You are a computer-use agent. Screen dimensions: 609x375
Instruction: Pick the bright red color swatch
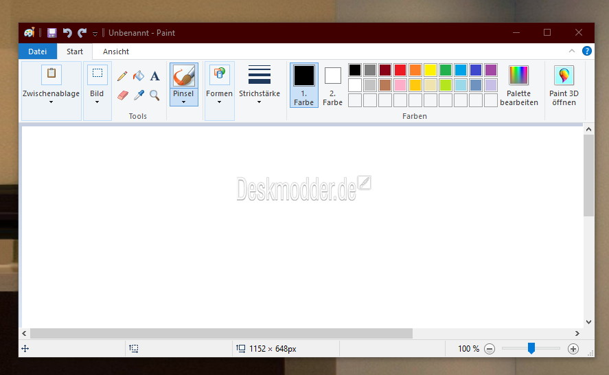click(x=400, y=70)
